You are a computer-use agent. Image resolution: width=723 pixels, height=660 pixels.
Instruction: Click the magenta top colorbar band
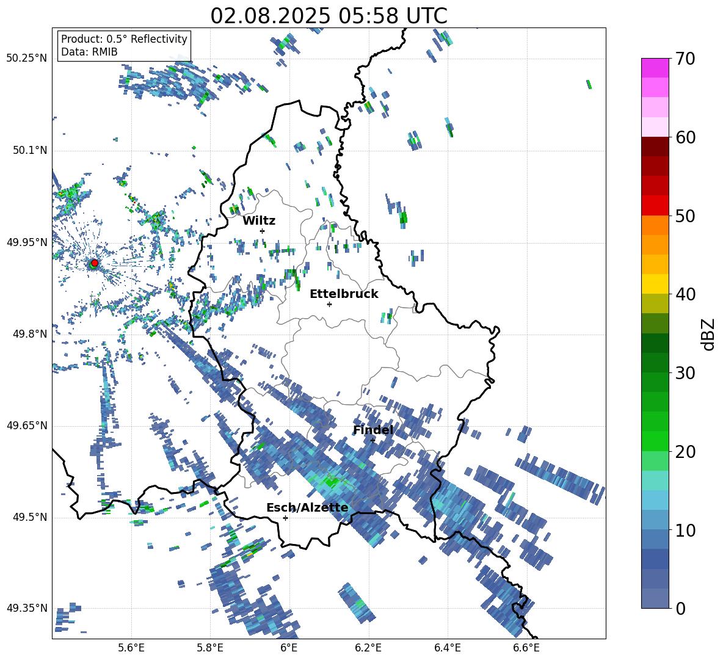[x=655, y=68]
